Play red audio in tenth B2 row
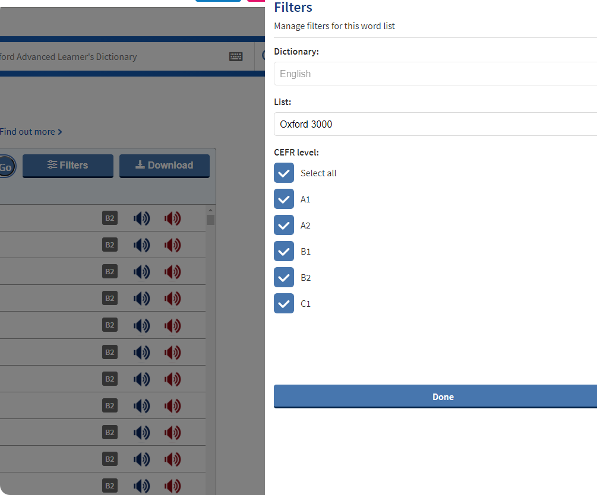The width and height of the screenshot is (597, 495). point(172,459)
